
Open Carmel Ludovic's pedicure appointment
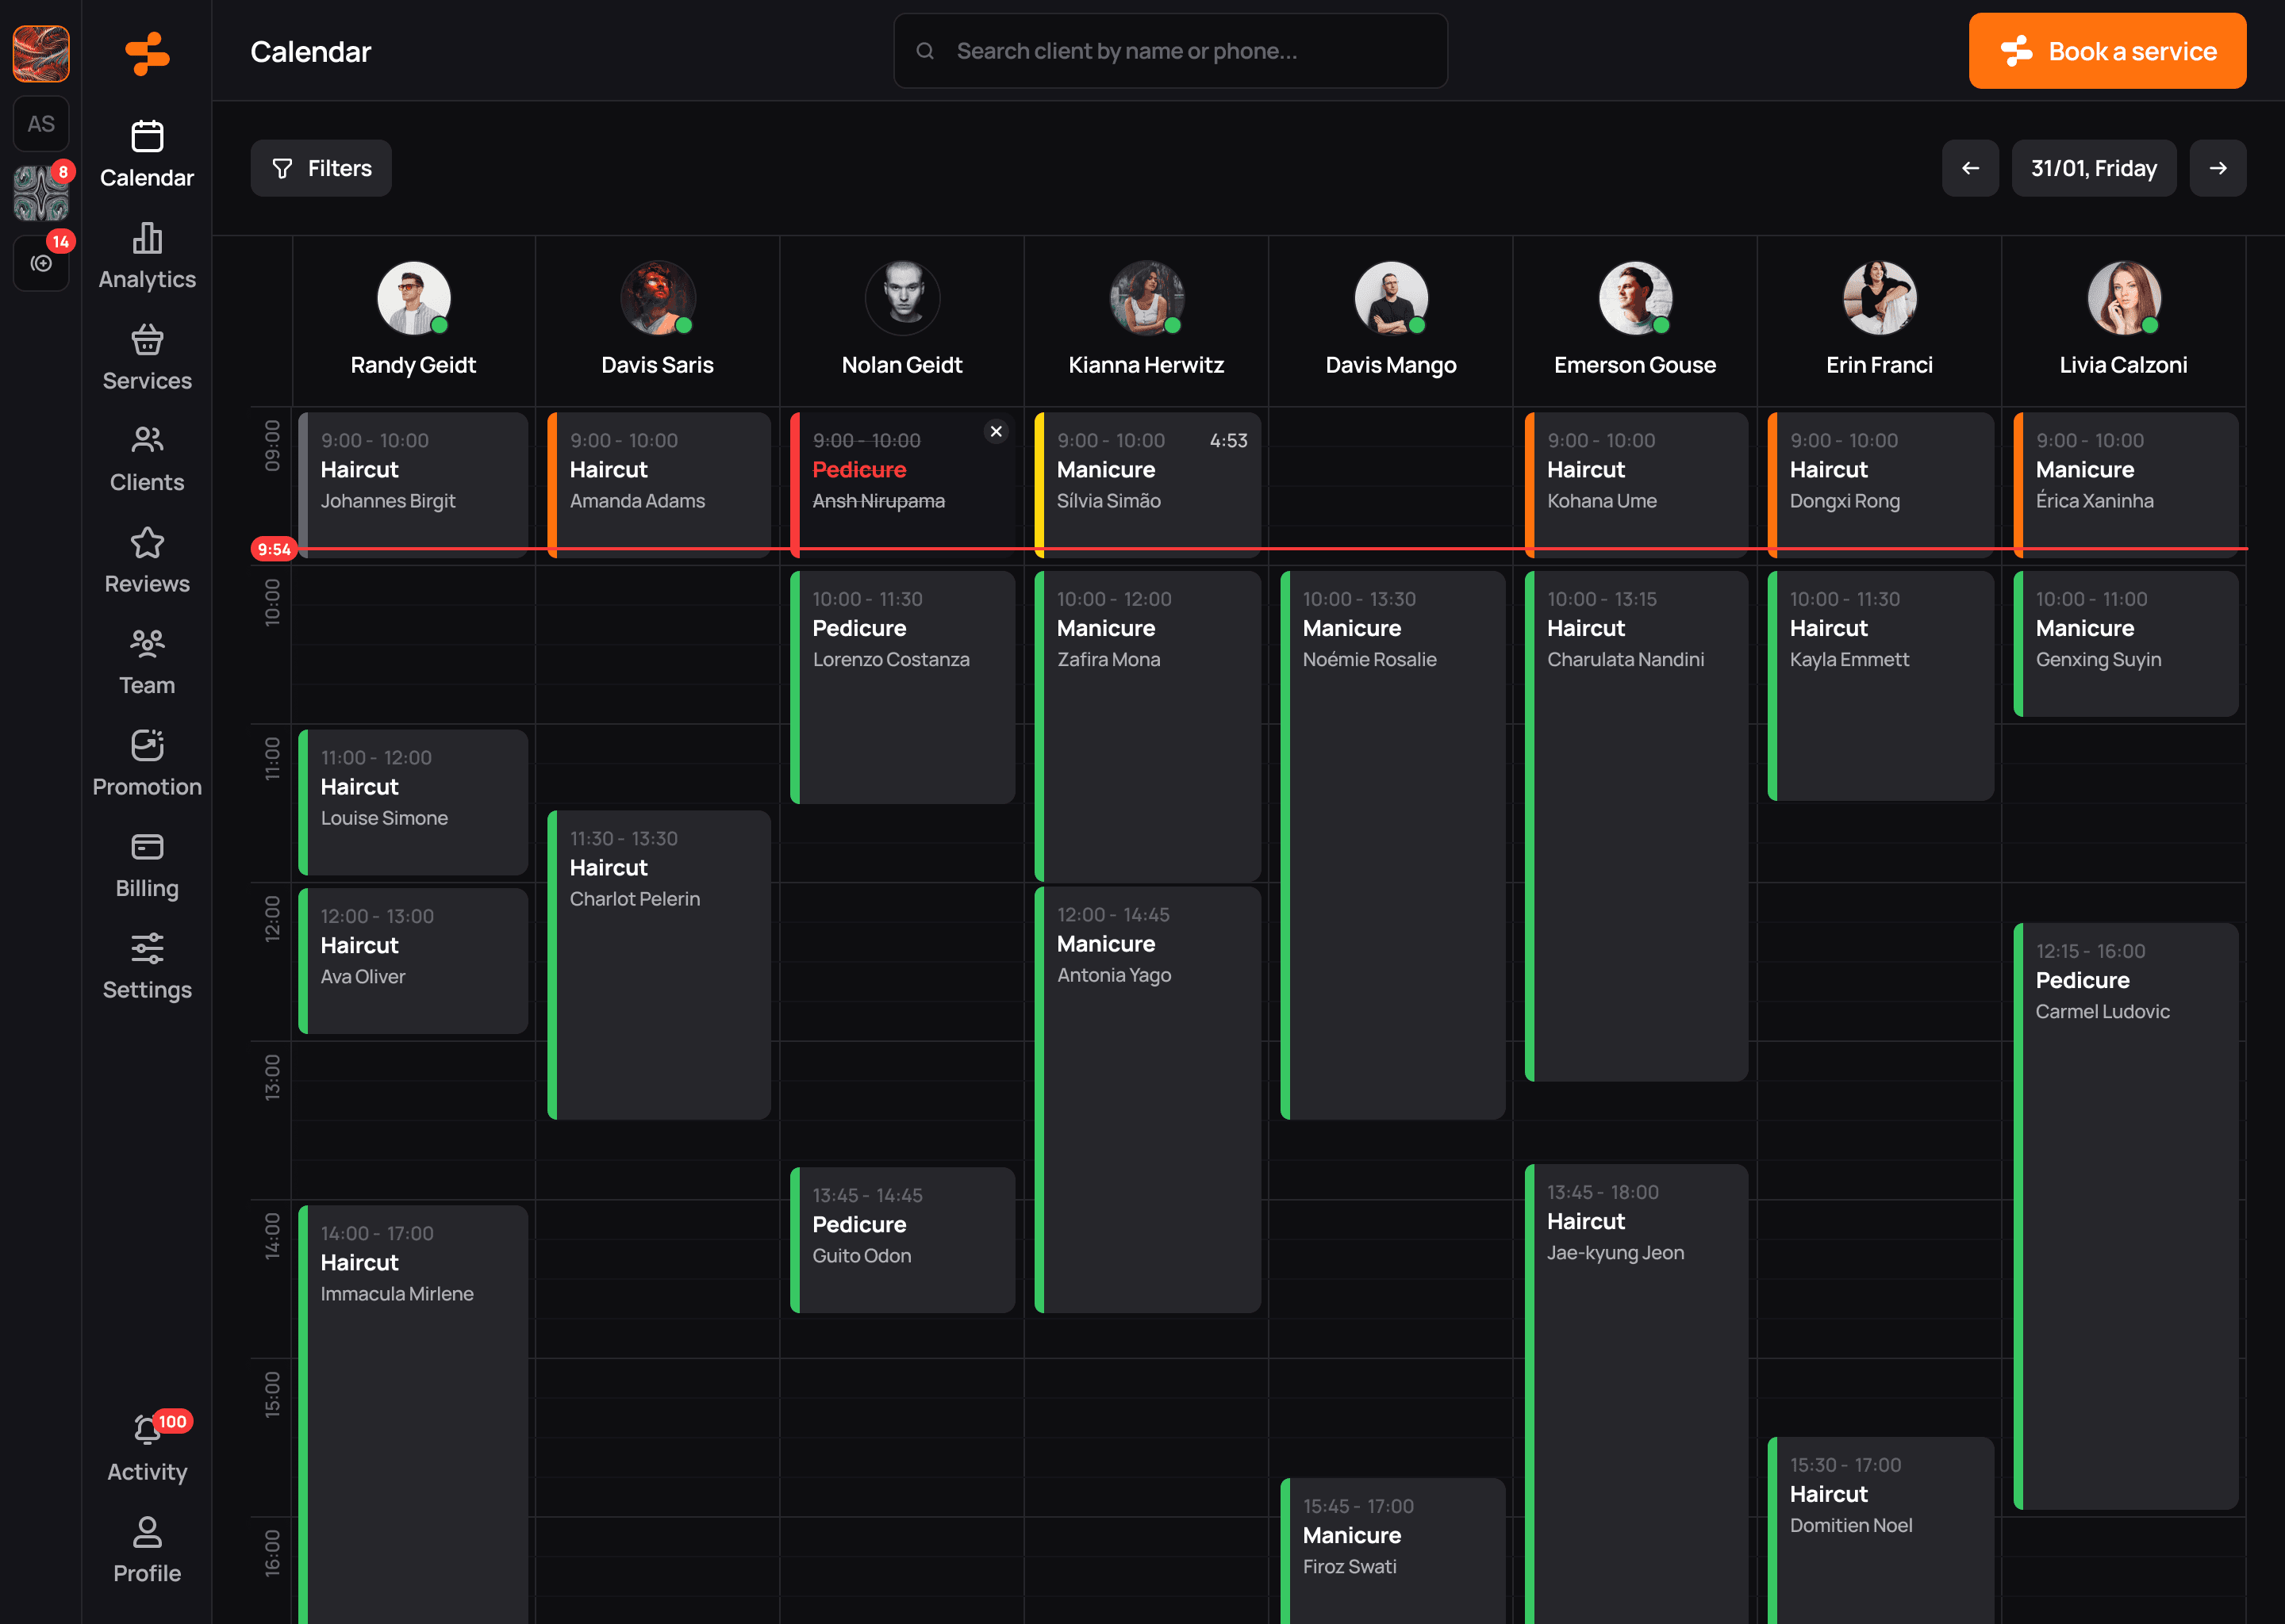click(2126, 1216)
